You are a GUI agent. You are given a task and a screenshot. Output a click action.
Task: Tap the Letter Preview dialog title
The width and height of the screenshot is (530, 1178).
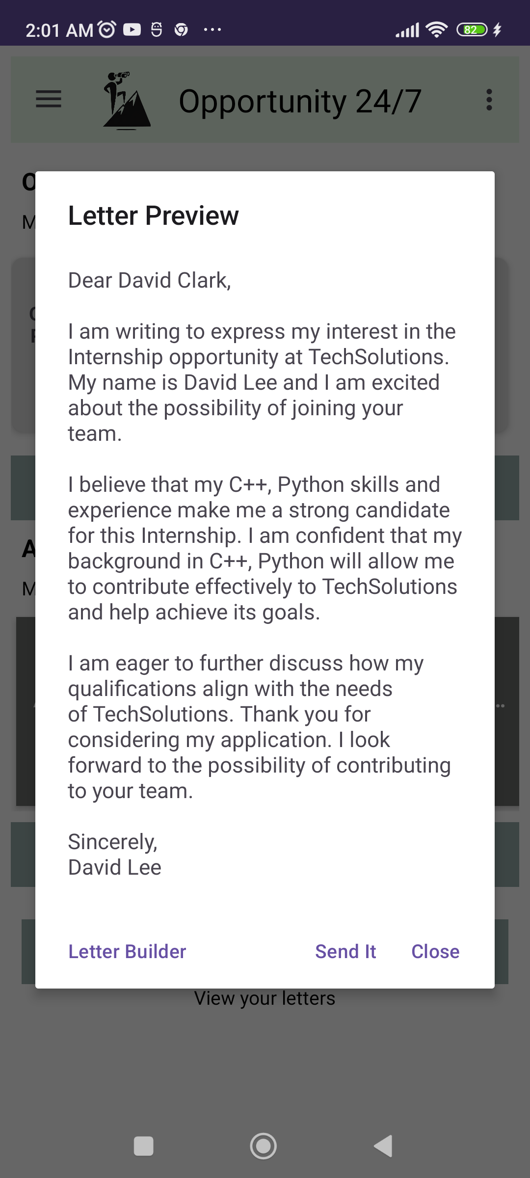153,215
